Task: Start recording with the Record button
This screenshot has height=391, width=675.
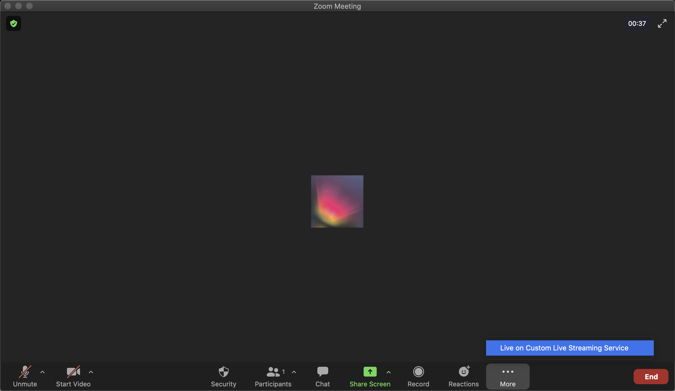Action: 418,377
